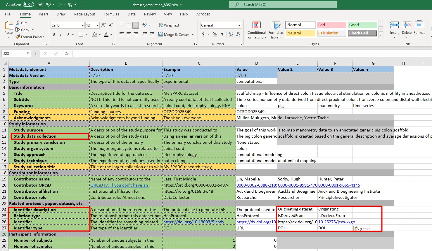Click the Undo arrow icon
Viewport: 432px width, 251px height.
48,5
